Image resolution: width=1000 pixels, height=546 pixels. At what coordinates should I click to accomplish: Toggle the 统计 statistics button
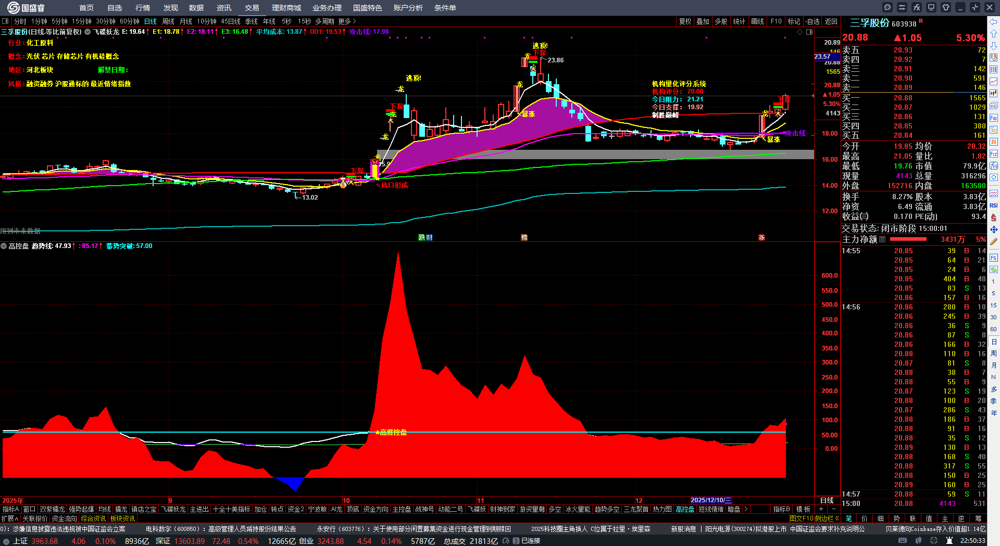[739, 21]
